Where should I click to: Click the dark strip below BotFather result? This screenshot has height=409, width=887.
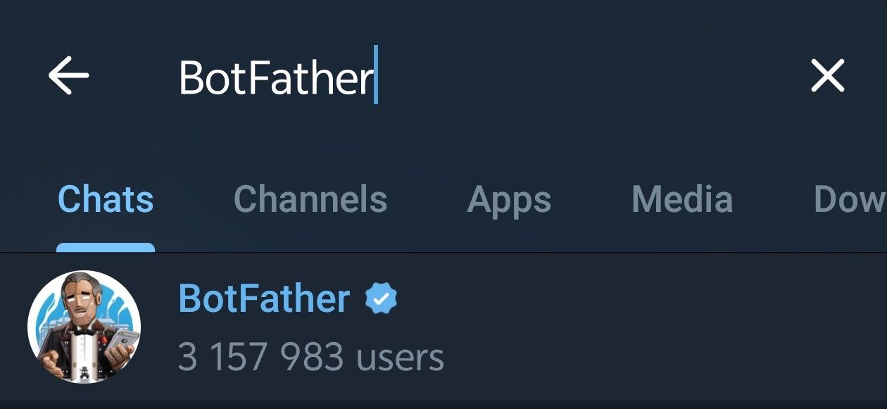tap(444, 405)
